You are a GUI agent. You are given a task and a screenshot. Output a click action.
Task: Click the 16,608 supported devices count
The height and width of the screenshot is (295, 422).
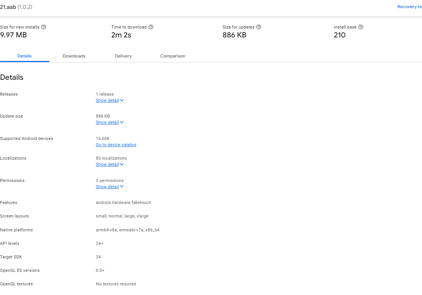pos(102,138)
